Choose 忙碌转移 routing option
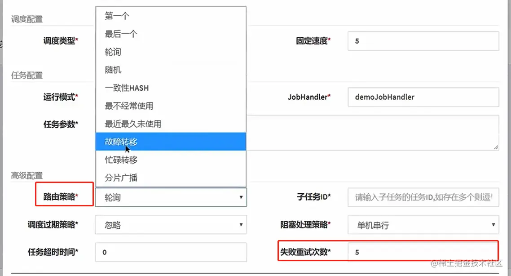The image size is (511, 276). (171, 160)
